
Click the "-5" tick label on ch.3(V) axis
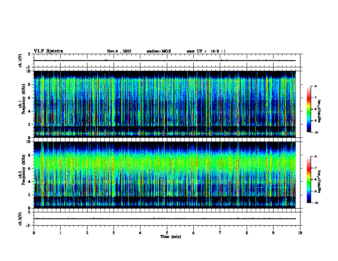29,226
